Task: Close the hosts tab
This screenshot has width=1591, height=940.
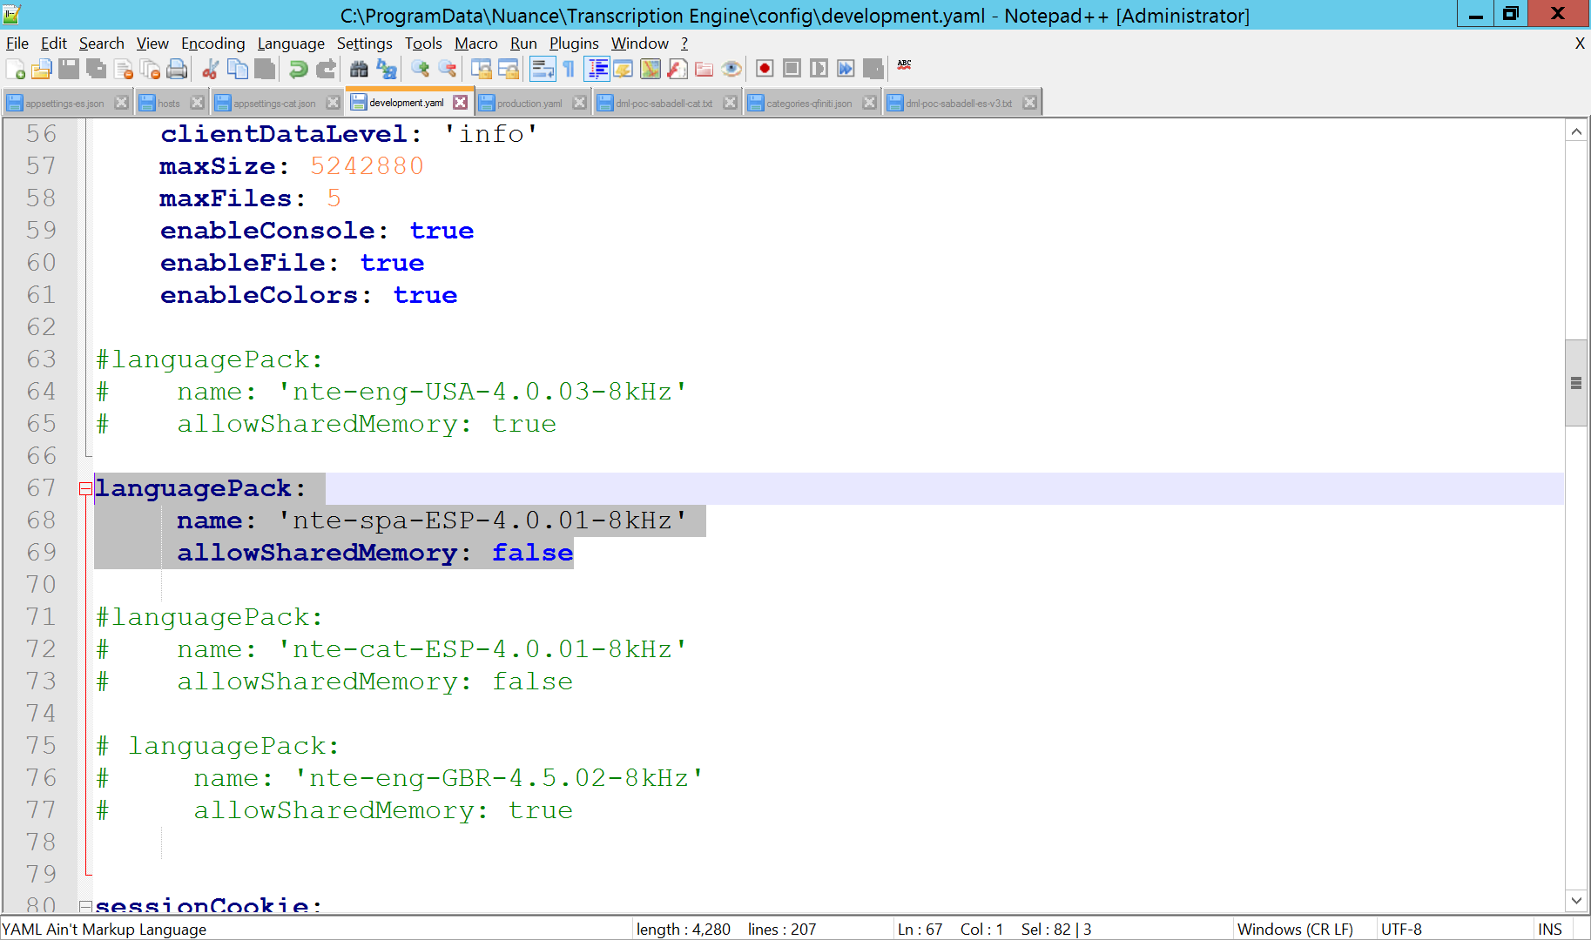Action: 198,102
